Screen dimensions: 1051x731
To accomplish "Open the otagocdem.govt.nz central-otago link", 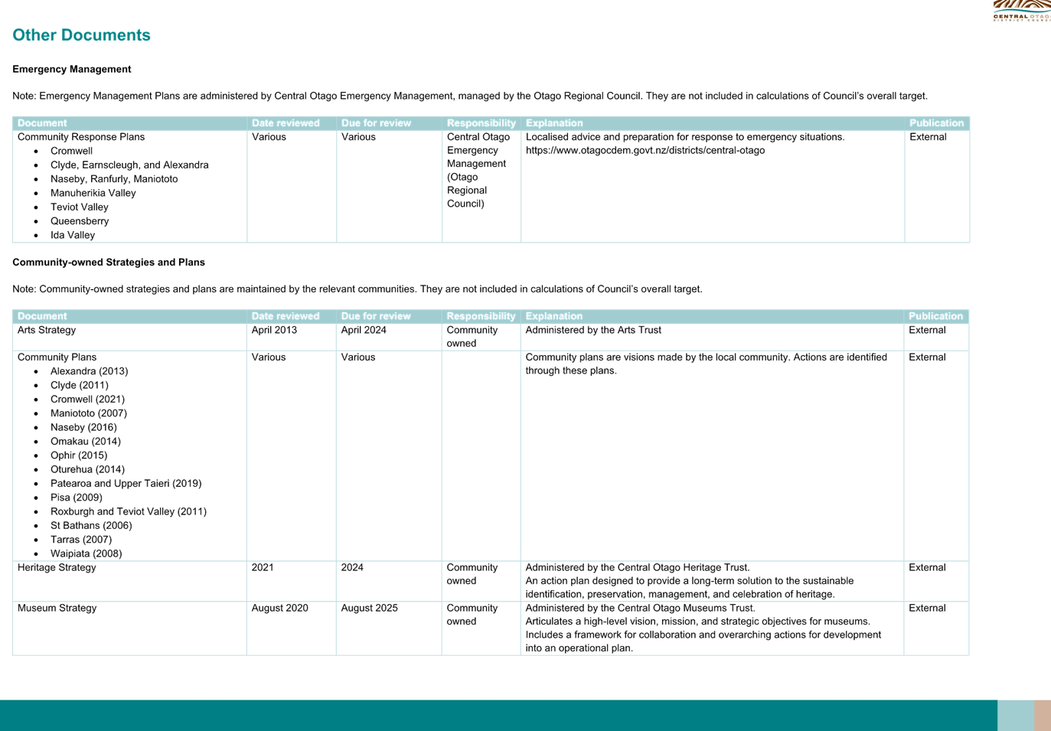I will pos(645,150).
